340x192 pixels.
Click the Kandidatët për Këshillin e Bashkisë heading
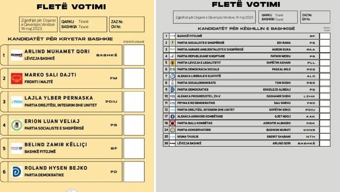tap(246, 29)
